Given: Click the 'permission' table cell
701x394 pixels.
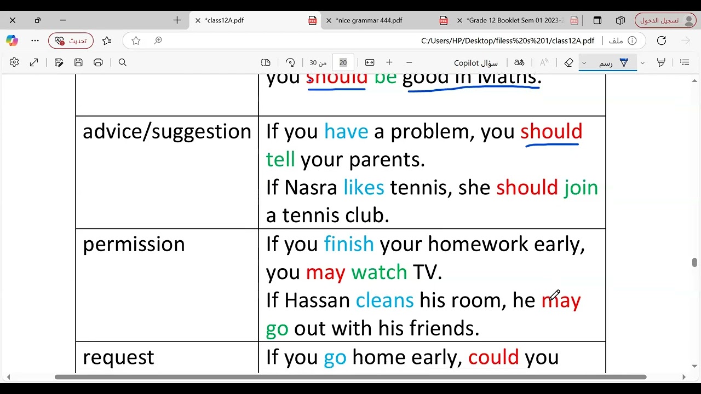Looking at the screenshot, I should tap(167, 285).
